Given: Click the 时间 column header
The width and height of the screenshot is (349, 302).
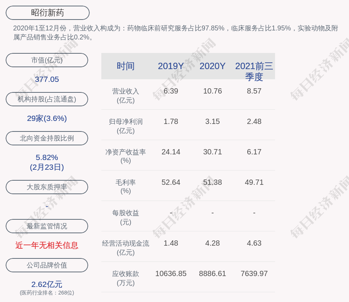Looking at the screenshot, I should [x=125, y=66].
